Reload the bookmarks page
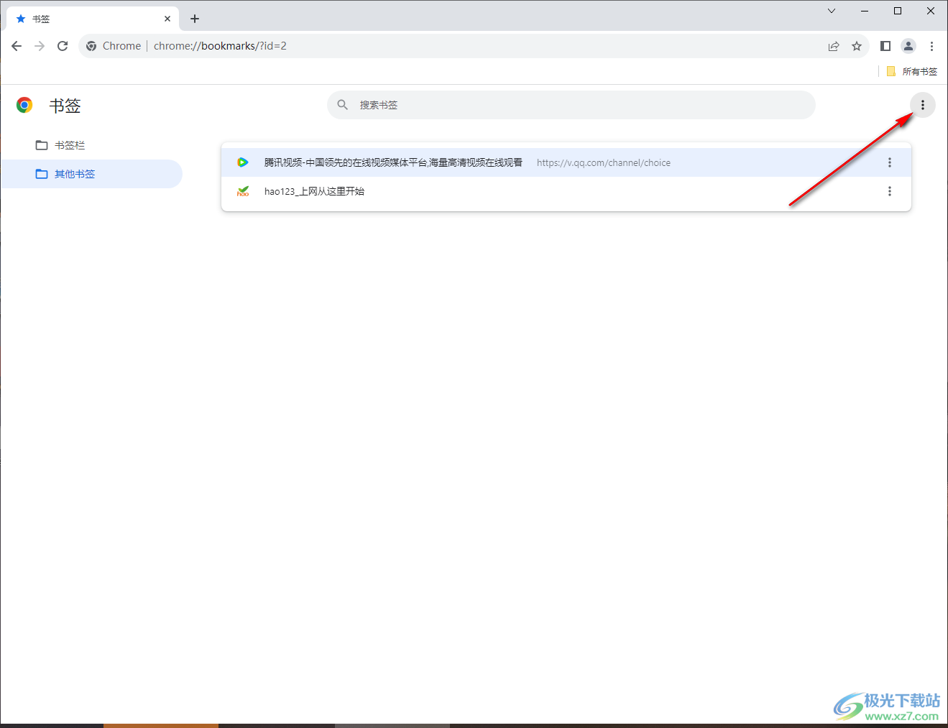The height and width of the screenshot is (728, 948). pos(63,46)
